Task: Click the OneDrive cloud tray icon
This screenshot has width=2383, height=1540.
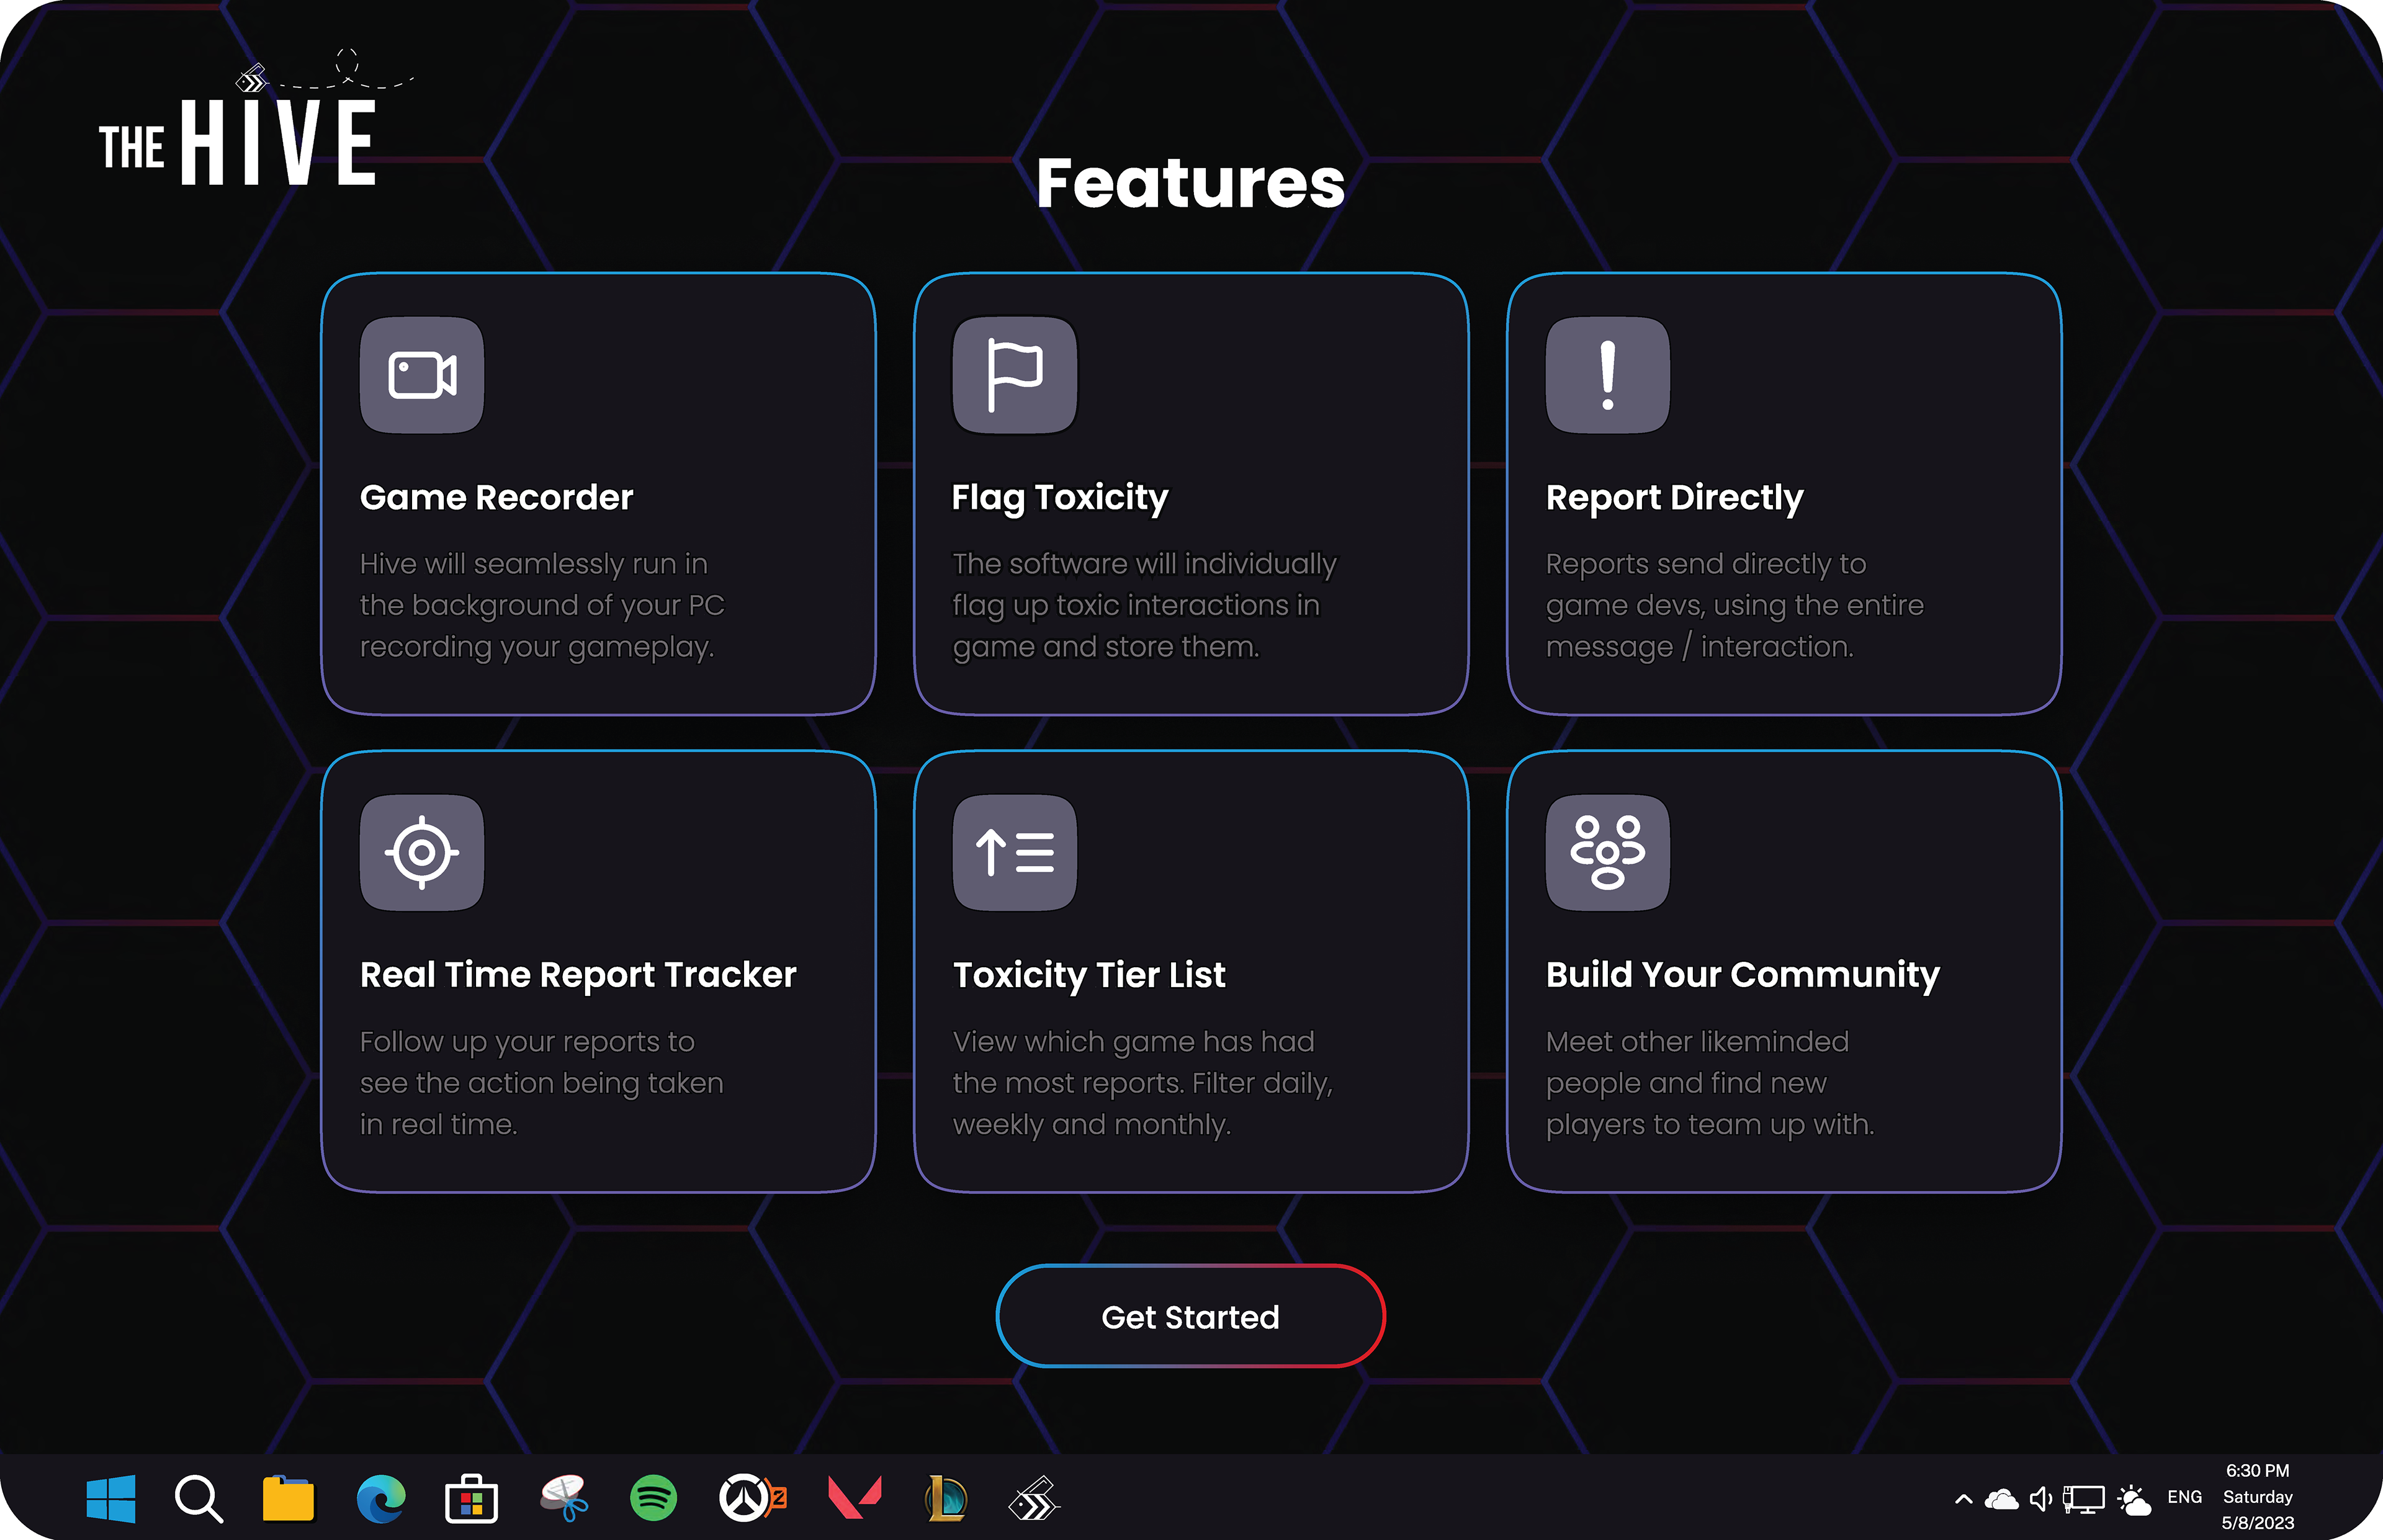Action: click(x=2002, y=1499)
